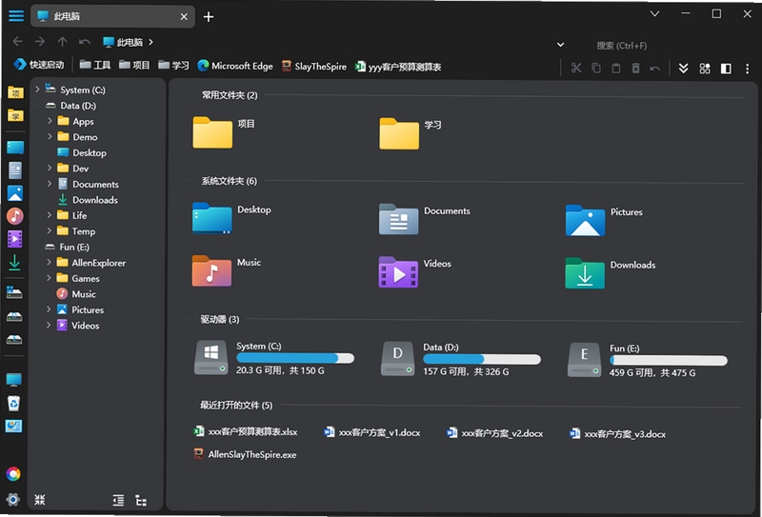This screenshot has width=762, height=517.
Task: Click the Cut scissors toolbar icon
Action: [x=576, y=68]
